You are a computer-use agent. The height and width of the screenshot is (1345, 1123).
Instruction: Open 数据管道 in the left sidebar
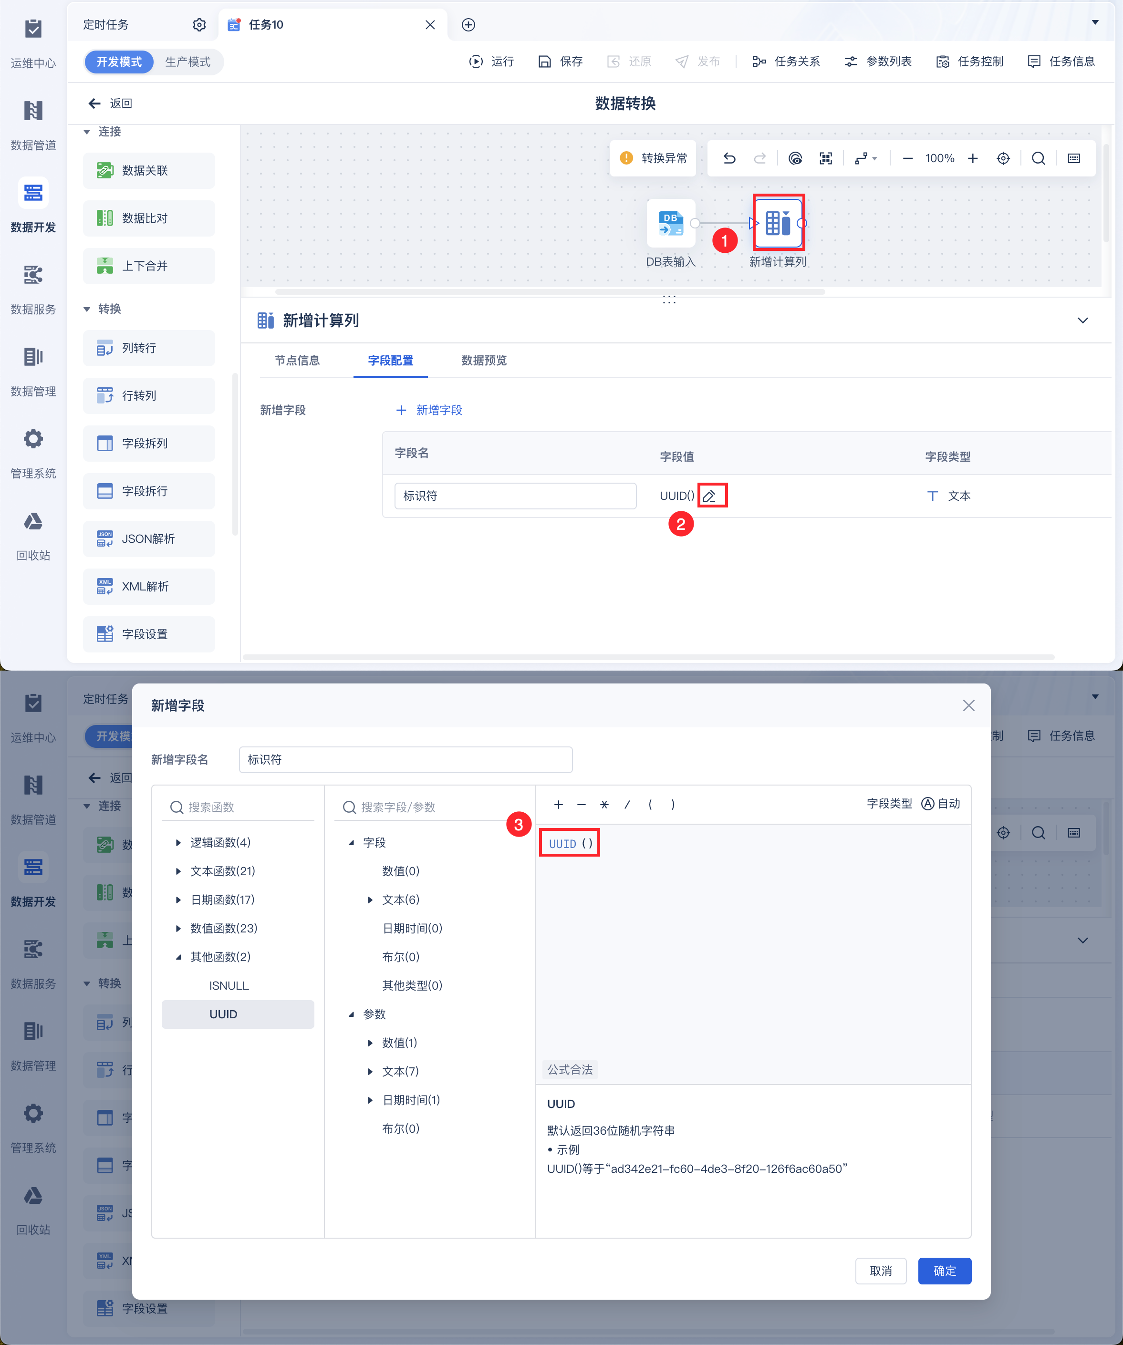click(x=33, y=125)
